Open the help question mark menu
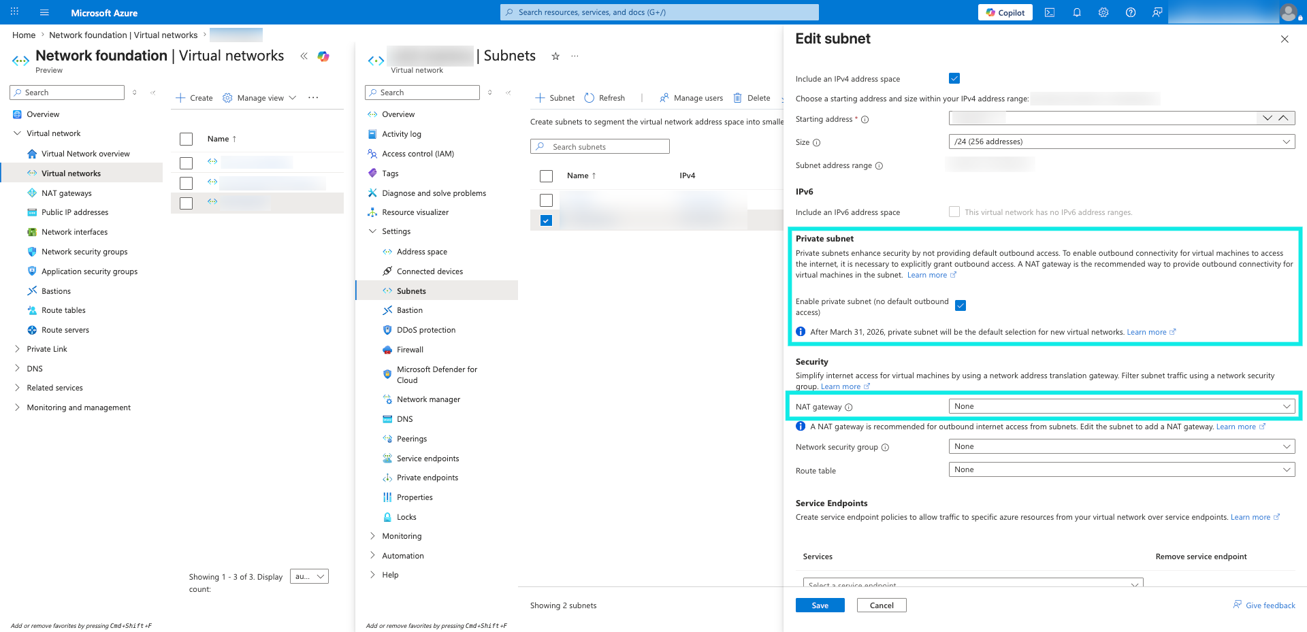 (1131, 12)
